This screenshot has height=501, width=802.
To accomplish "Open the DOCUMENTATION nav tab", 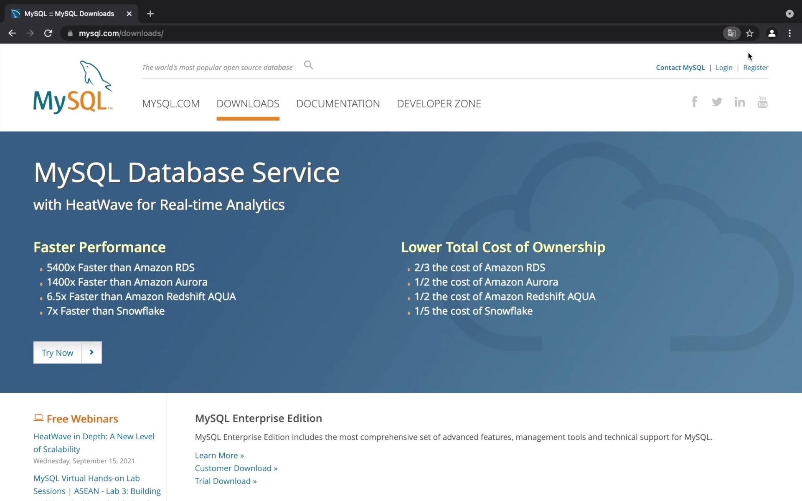I will pyautogui.click(x=338, y=104).
